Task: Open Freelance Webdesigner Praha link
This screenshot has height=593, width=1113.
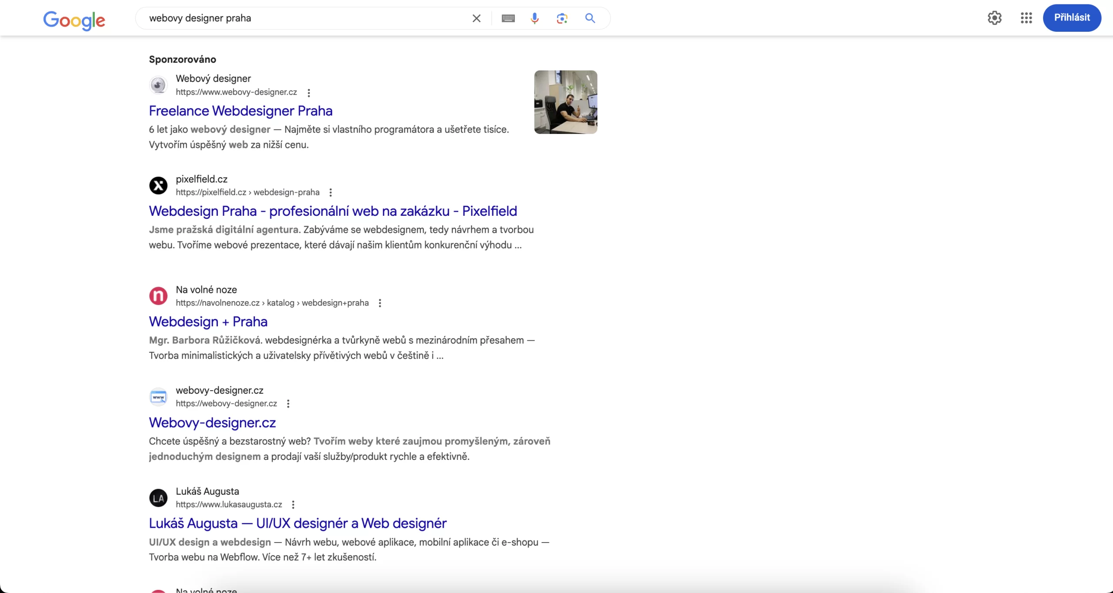Action: (240, 111)
